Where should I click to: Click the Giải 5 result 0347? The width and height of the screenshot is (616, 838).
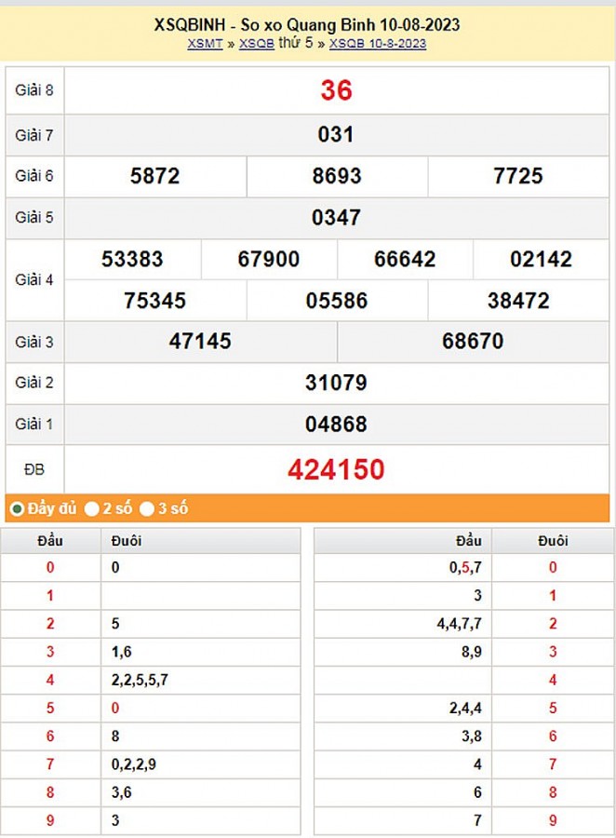[336, 218]
